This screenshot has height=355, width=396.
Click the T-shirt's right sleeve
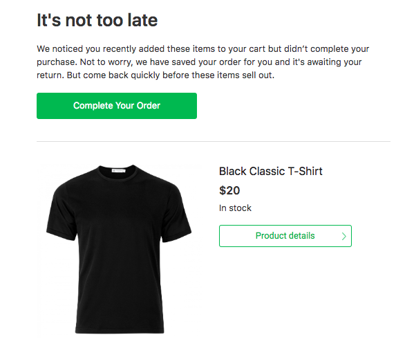pyautogui.click(x=176, y=215)
